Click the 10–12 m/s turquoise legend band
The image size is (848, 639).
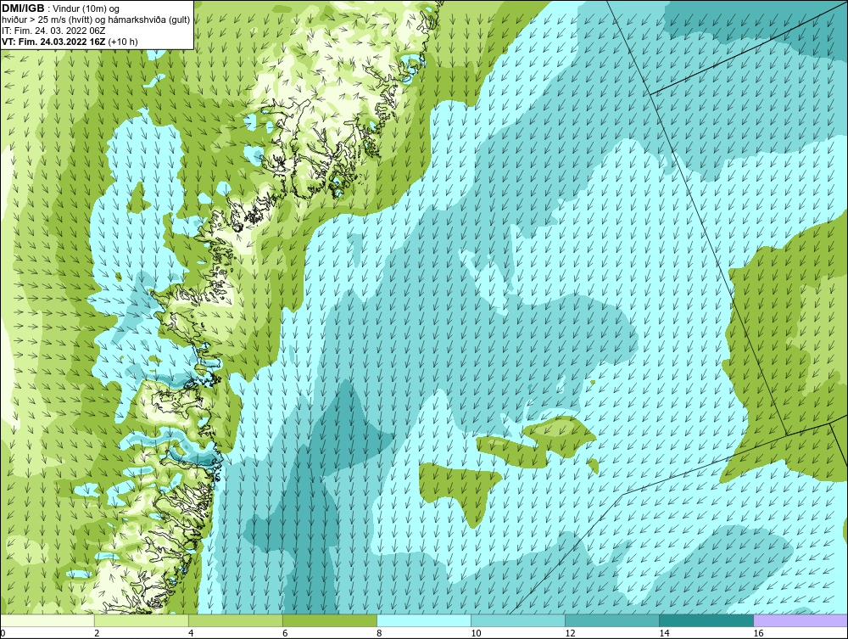click(518, 620)
